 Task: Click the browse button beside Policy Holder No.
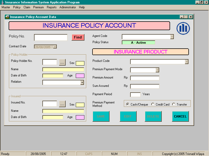(62, 62)
